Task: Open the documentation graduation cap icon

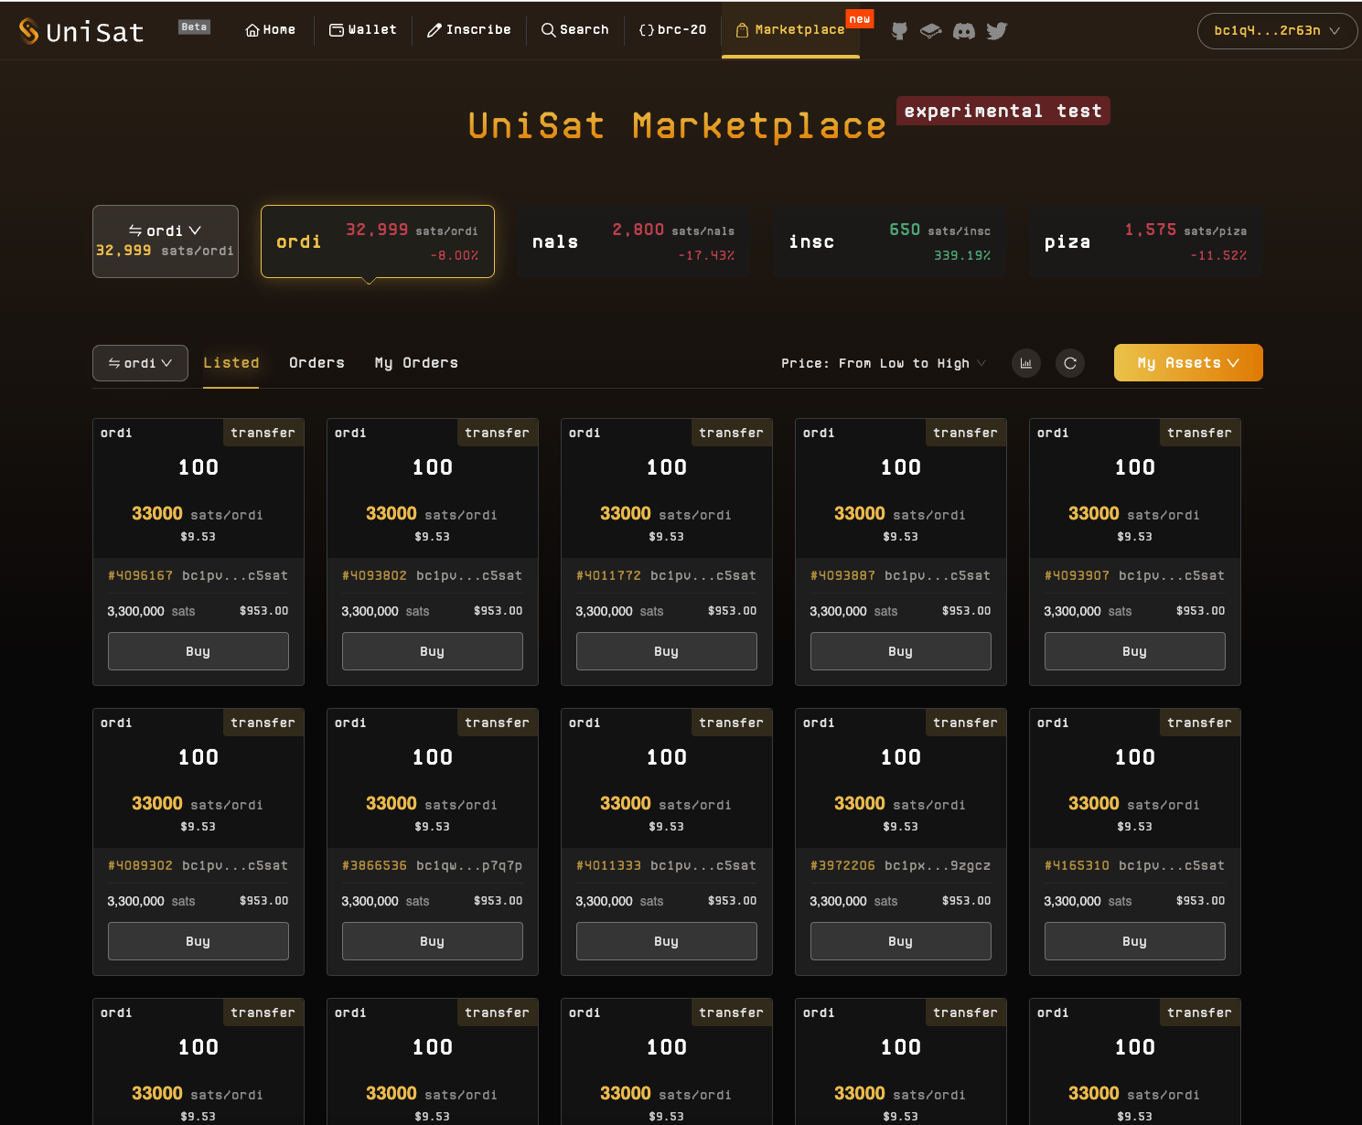Action: [930, 31]
